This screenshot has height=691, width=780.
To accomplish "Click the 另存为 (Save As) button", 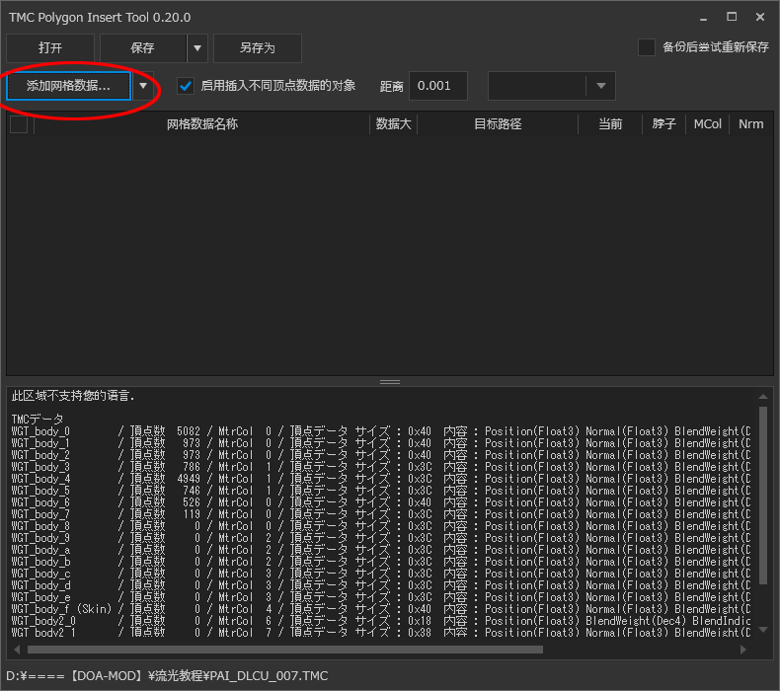I will point(257,48).
